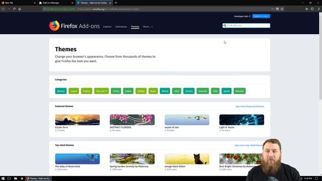Click the search magnifier icon
322x181 pixels.
click(225, 26)
